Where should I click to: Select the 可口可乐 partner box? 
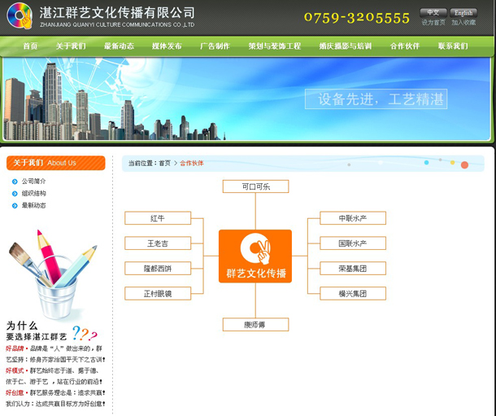coord(255,186)
